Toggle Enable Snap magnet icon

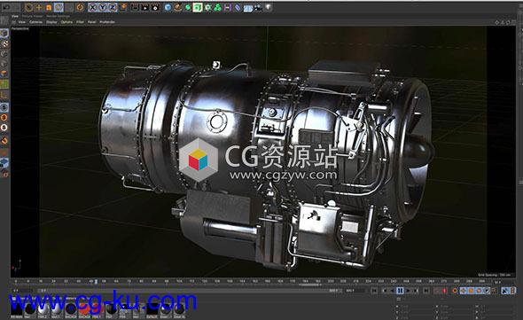4,140
